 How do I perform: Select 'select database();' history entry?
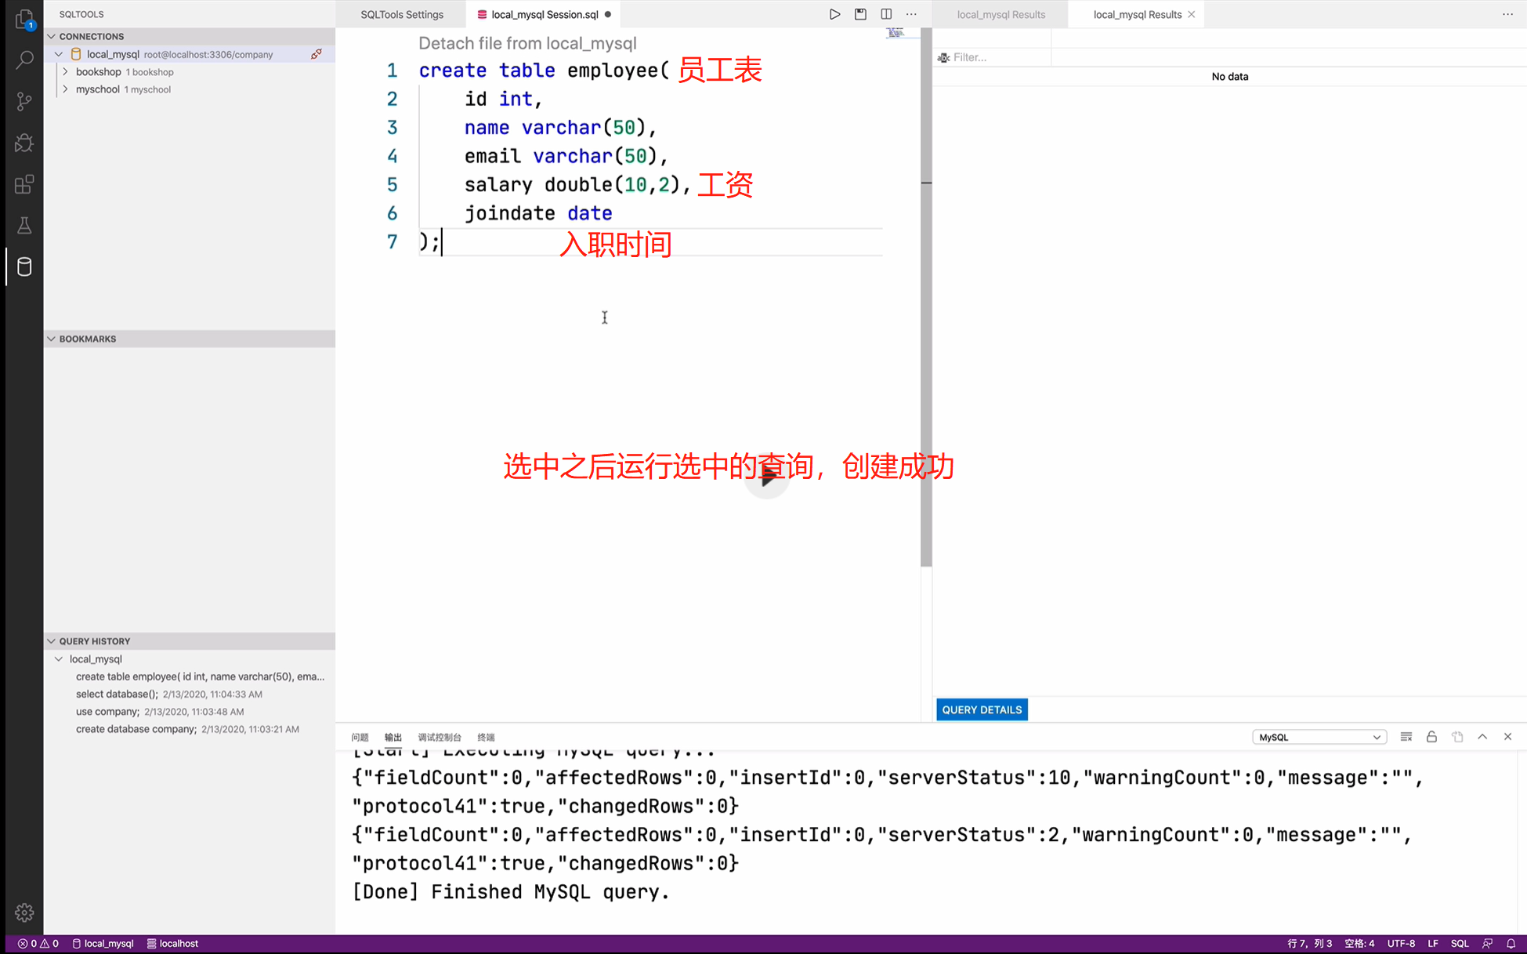coord(169,694)
